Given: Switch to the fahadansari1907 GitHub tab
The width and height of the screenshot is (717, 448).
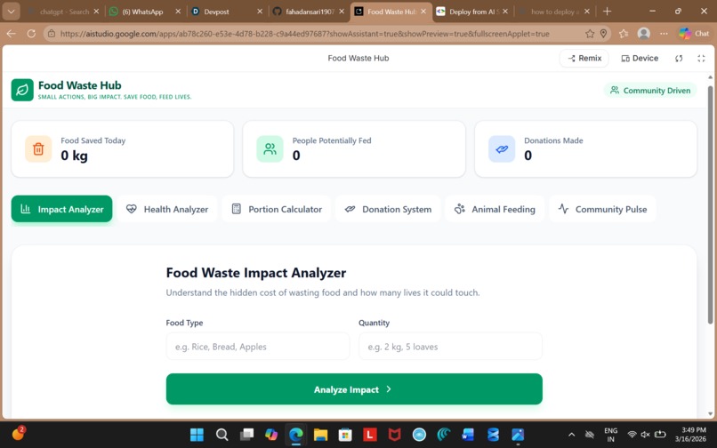Looking at the screenshot, I should point(308,12).
